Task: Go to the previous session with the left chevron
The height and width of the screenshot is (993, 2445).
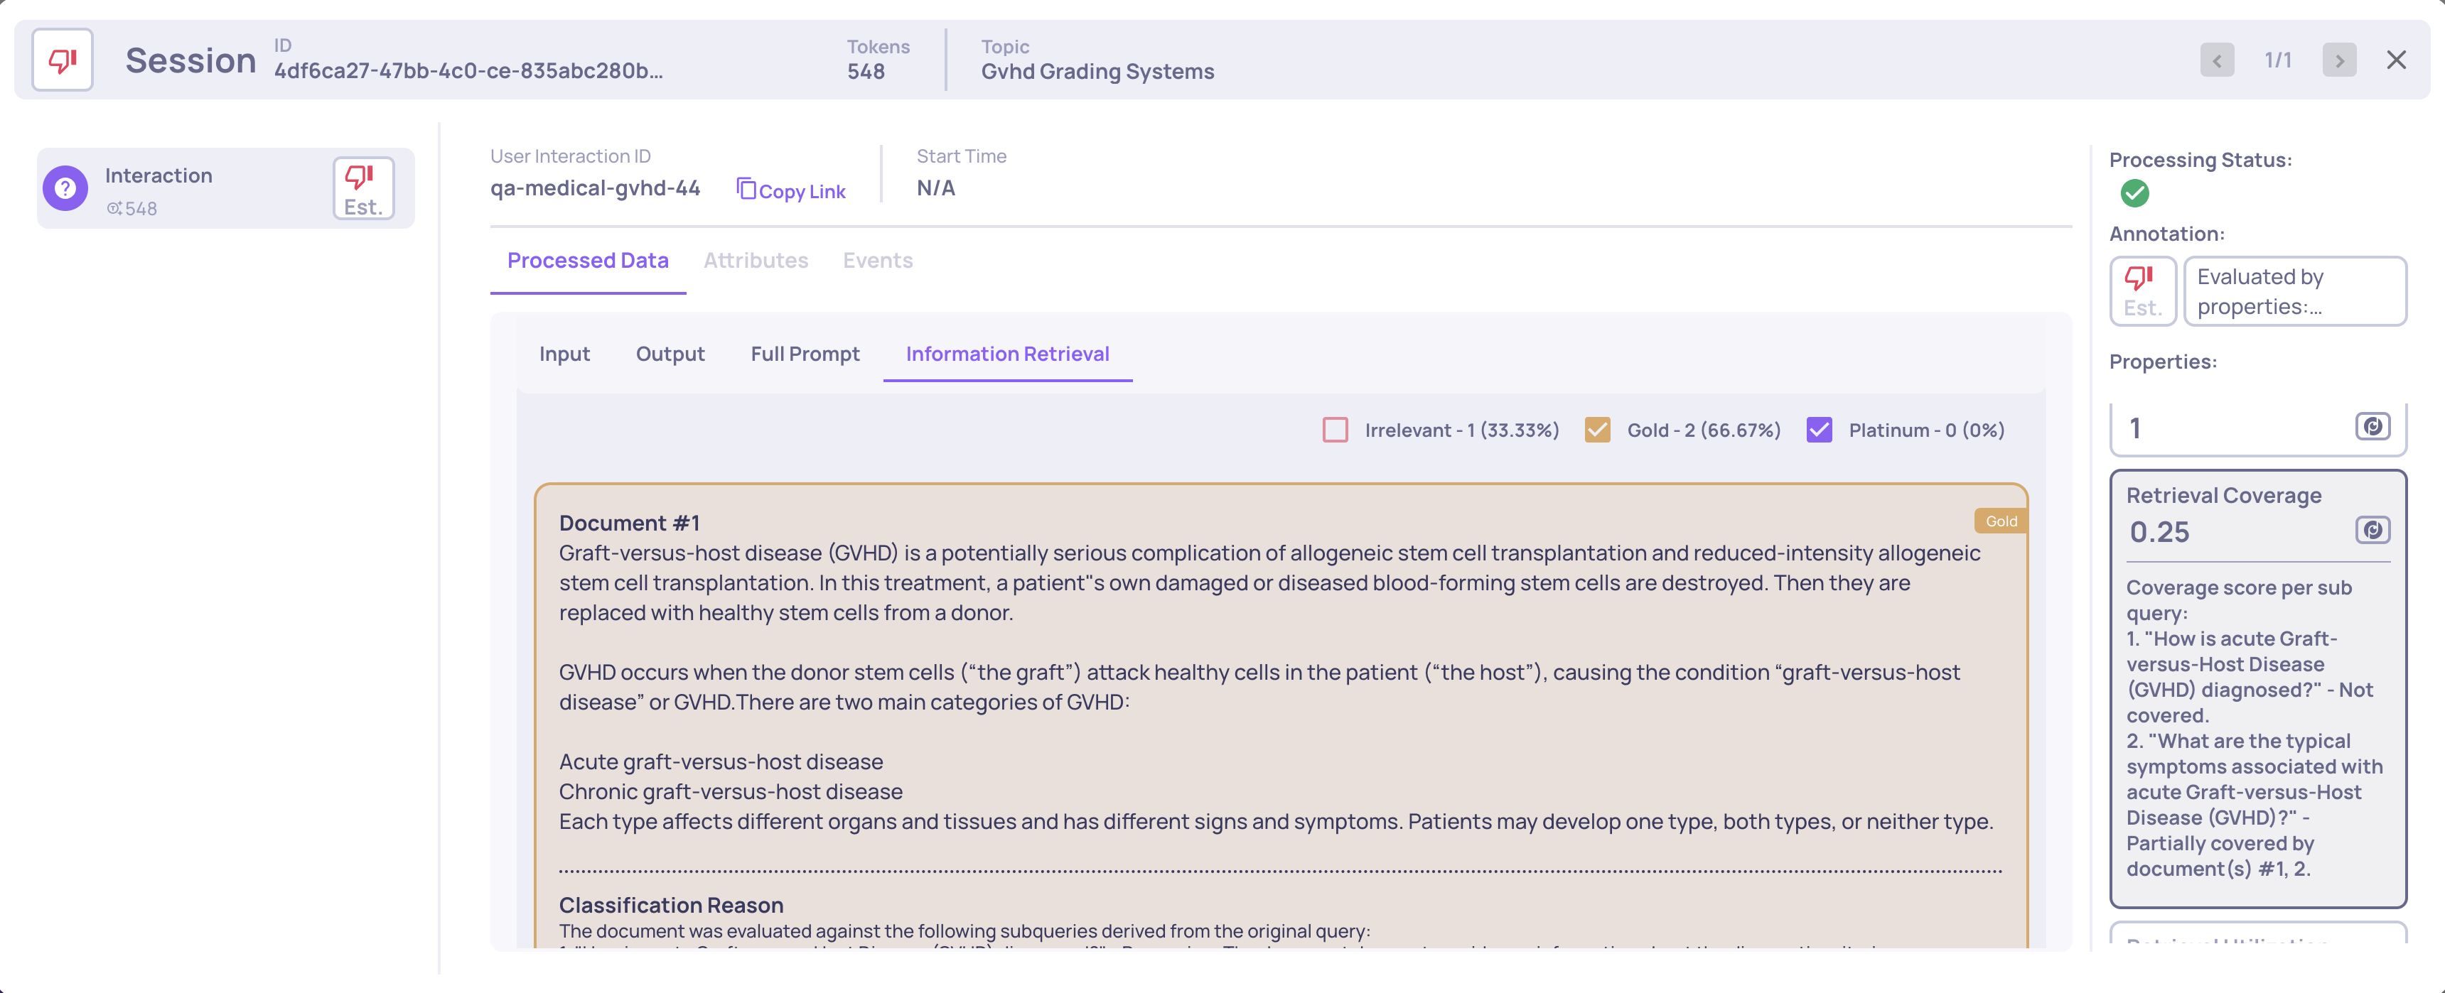Action: (x=2216, y=60)
